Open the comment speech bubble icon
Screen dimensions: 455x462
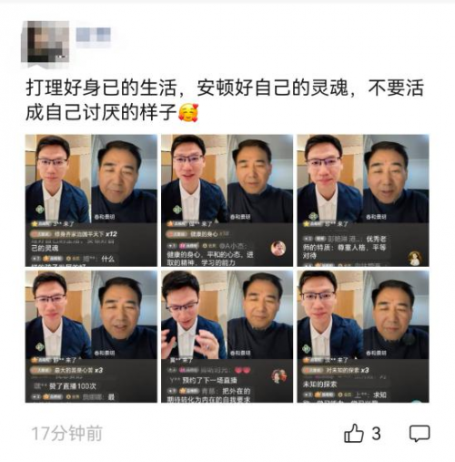click(420, 434)
